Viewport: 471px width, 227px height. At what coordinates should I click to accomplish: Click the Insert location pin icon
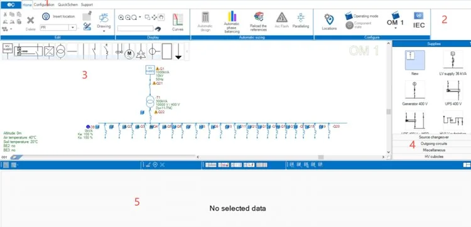(46, 16)
